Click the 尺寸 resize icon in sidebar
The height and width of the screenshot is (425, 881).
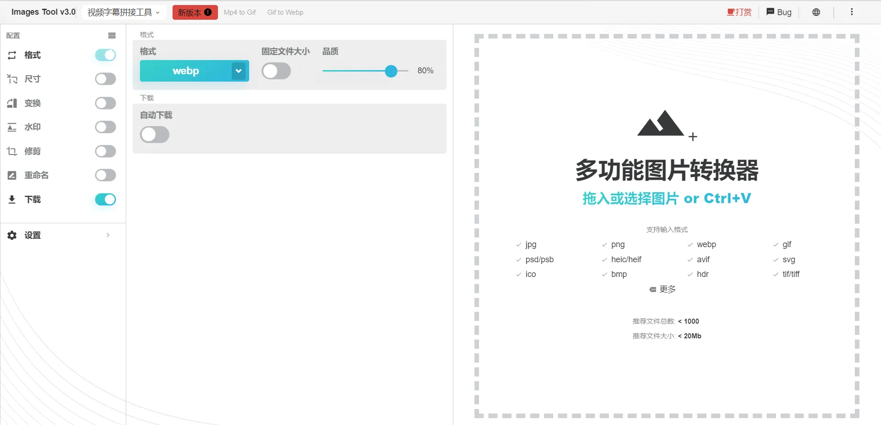(12, 79)
